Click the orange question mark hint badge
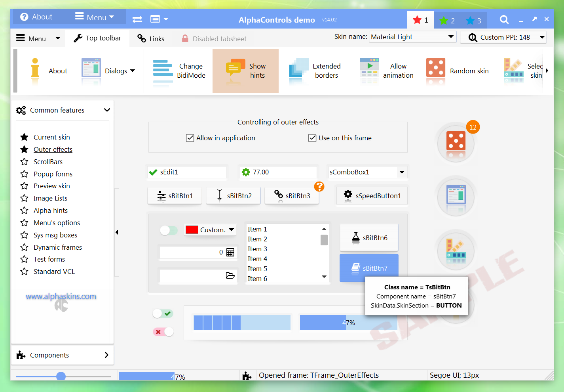The width and height of the screenshot is (564, 392). (319, 187)
